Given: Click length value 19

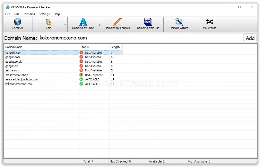Looking at the screenshot, I should 113,80.
